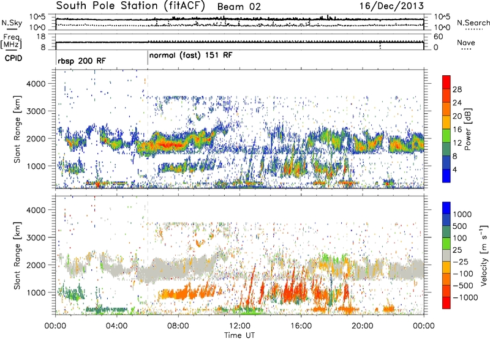This screenshot has width=490, height=339.
Task: Click the 'N.Sky' legend label
Action: [12, 23]
